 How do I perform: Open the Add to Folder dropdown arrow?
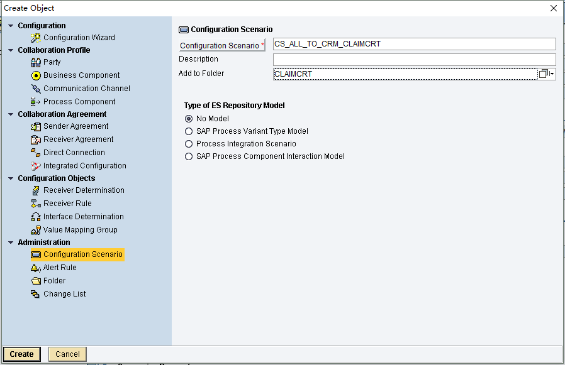coord(552,74)
